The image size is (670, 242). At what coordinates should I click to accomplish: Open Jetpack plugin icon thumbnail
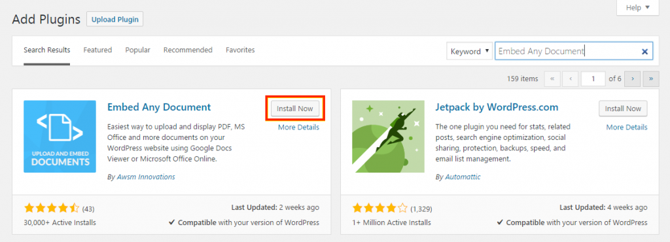click(388, 137)
